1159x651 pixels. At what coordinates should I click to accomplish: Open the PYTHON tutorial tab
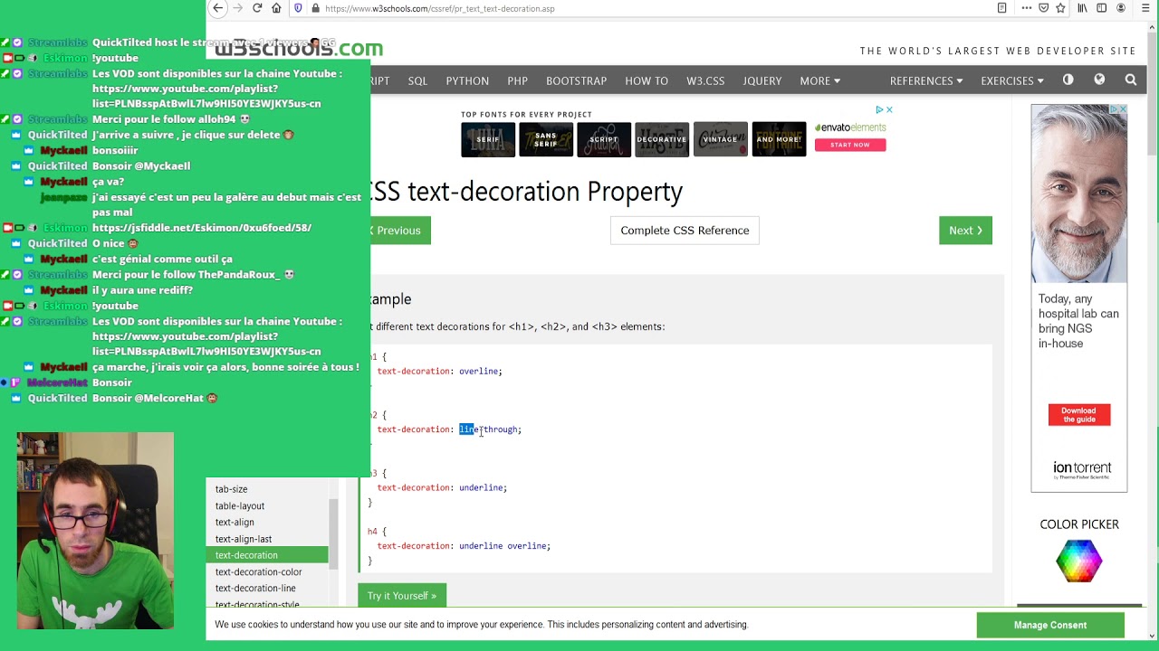pyautogui.click(x=467, y=80)
